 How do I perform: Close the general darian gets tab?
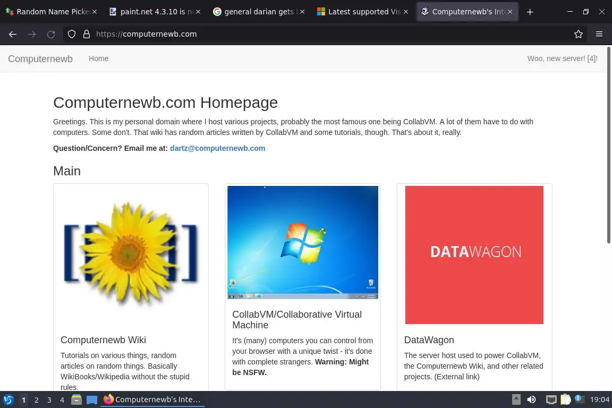click(302, 12)
